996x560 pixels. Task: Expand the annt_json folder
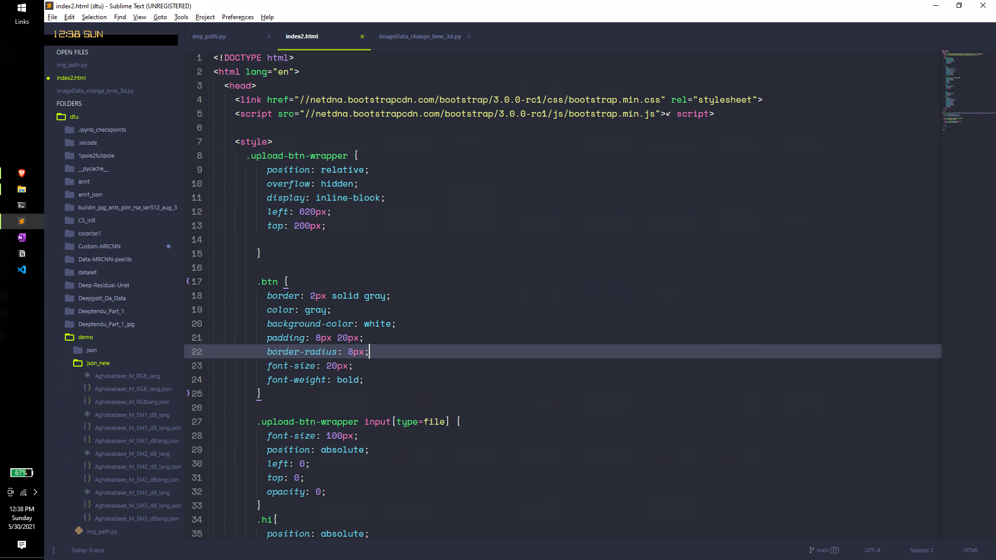pyautogui.click(x=70, y=194)
